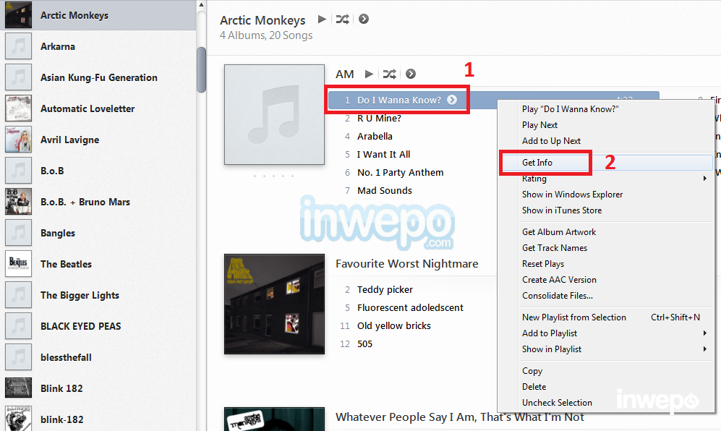This screenshot has width=721, height=431.
Task: Select Blink 182 artist entry
Action: click(98, 388)
